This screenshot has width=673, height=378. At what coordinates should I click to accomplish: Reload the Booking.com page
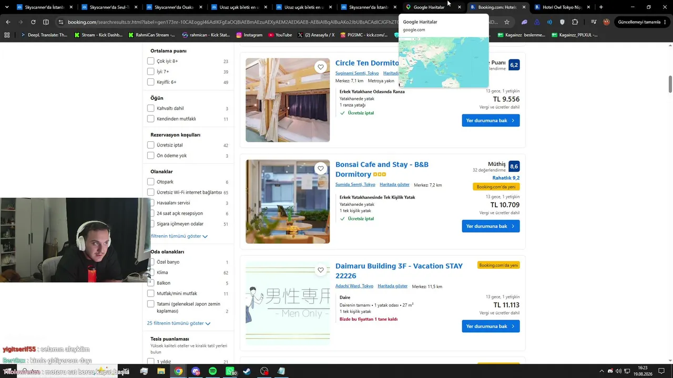coord(33,22)
